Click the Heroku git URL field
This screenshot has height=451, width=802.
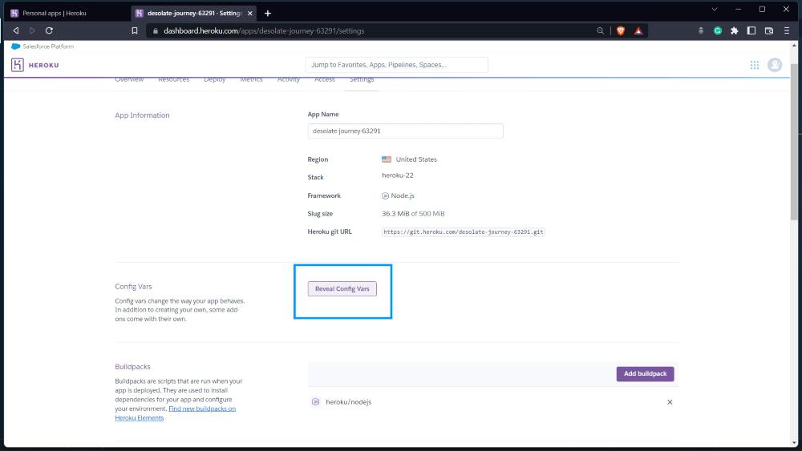[464, 232]
